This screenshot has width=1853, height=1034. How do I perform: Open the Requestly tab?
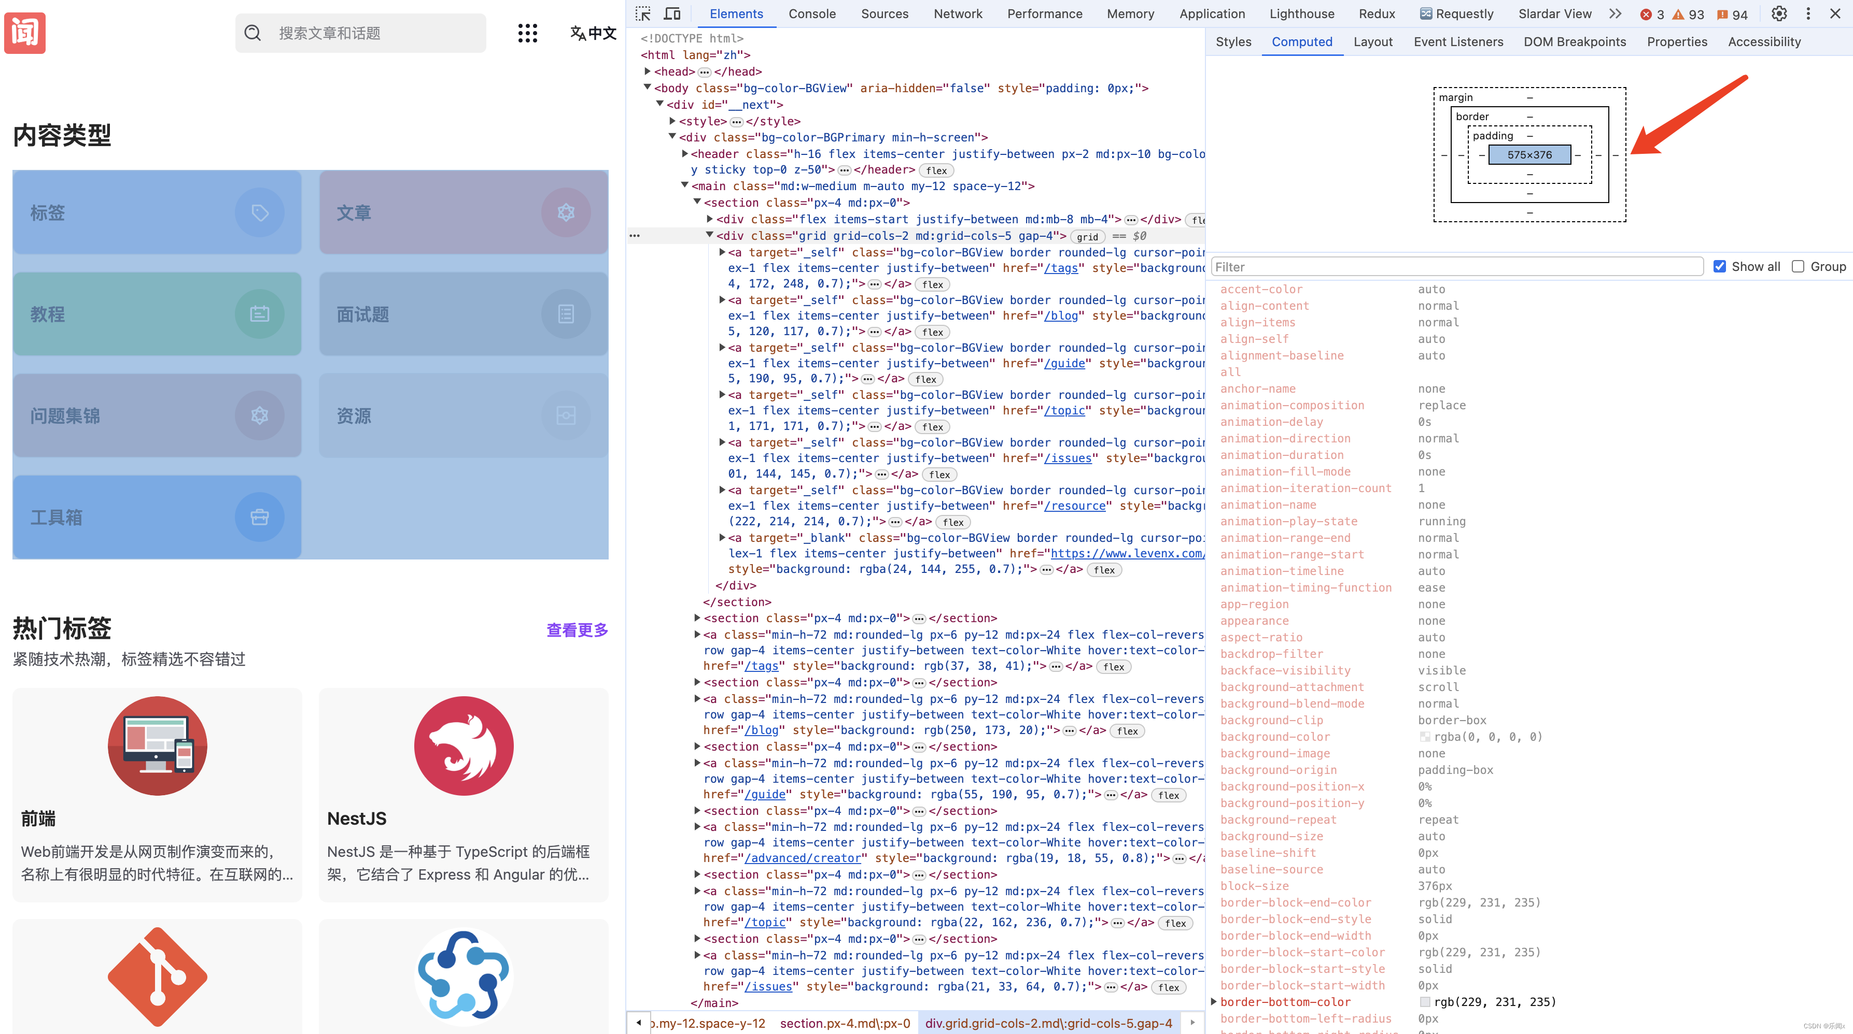coord(1457,13)
